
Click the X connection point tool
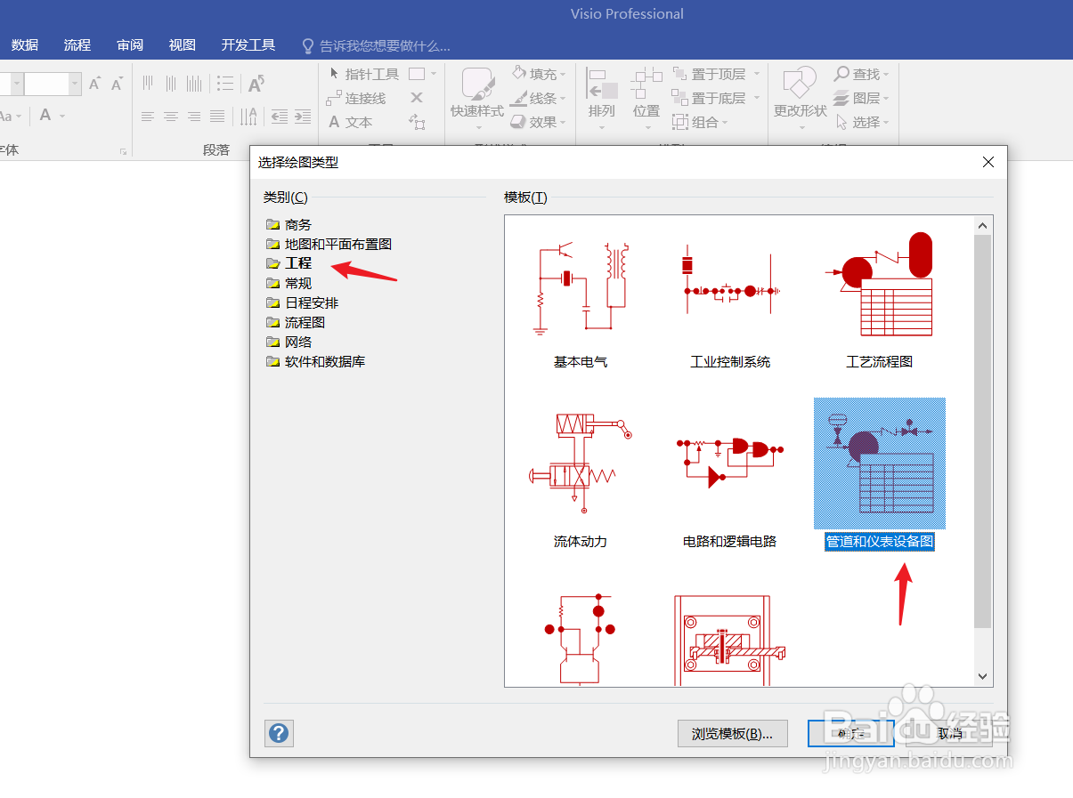point(417,98)
